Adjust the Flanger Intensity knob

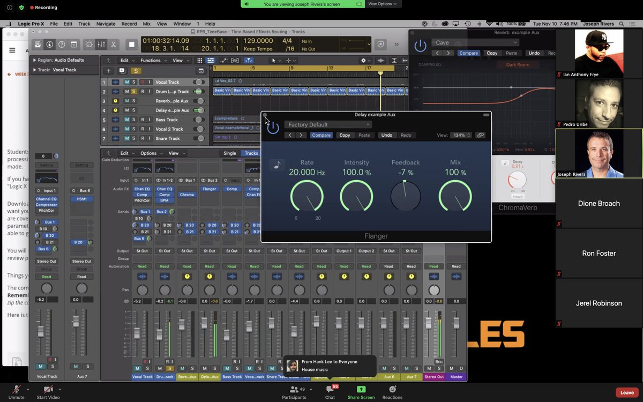pyautogui.click(x=356, y=196)
